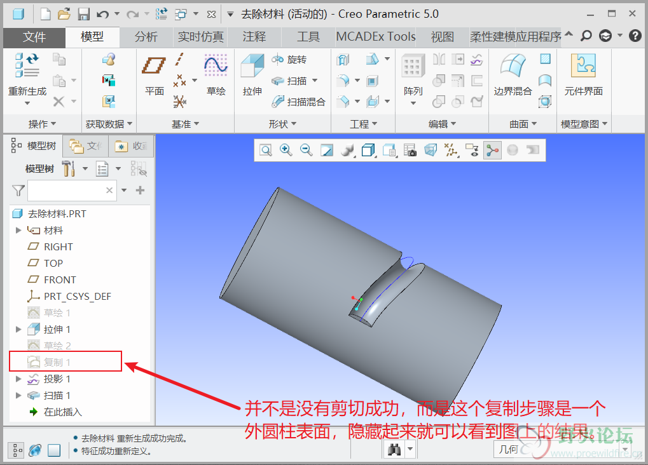Expand the 扫描 1 feature node
This screenshot has height=465, width=648.
point(18,395)
